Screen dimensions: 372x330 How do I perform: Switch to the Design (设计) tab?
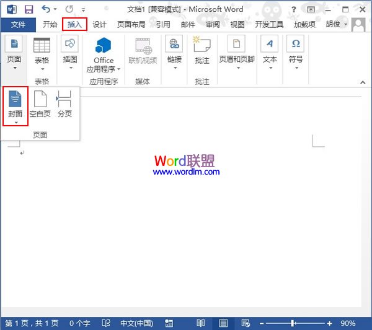coord(99,24)
